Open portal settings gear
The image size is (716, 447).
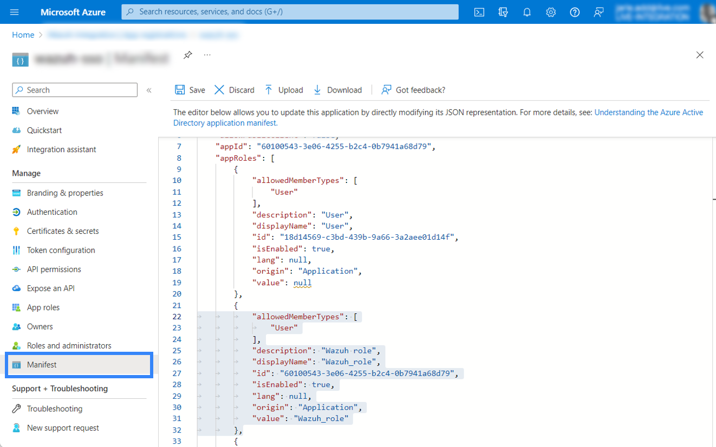[x=551, y=12]
